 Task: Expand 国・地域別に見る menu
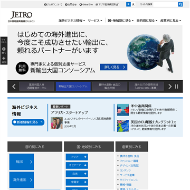point(121,21)
